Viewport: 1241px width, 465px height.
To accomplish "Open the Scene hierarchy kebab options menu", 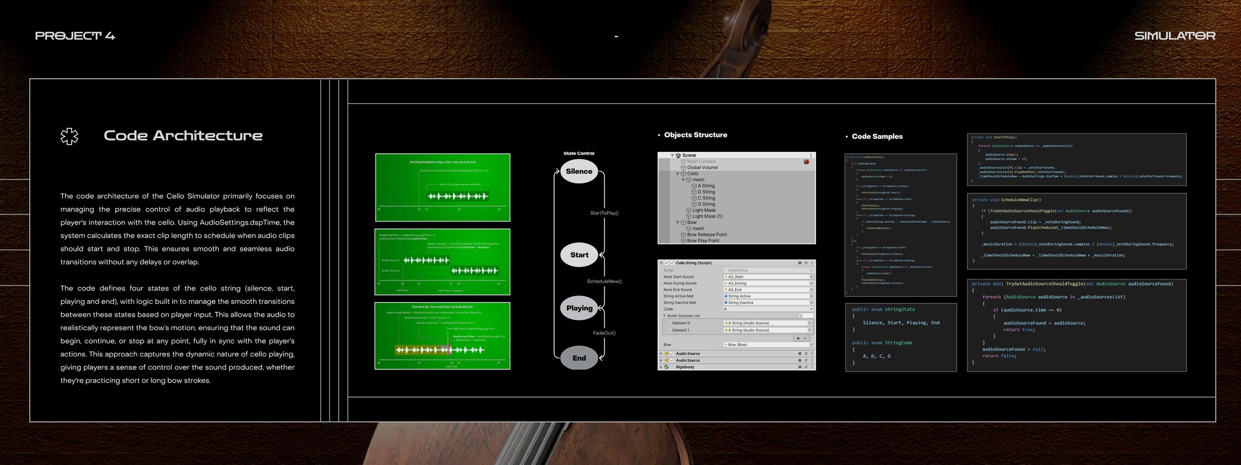I will coord(811,155).
